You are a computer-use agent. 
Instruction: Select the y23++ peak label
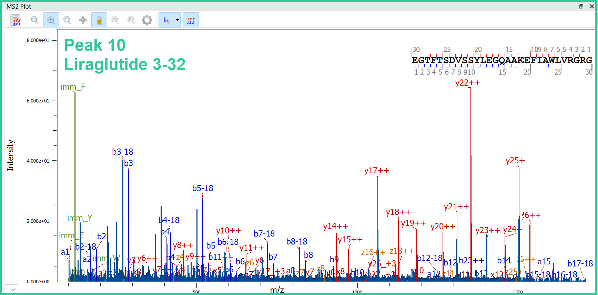tap(488, 230)
